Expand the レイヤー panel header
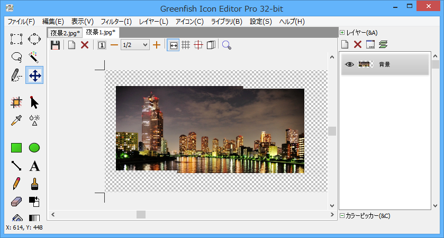The image size is (444, 238). pyautogui.click(x=342, y=33)
